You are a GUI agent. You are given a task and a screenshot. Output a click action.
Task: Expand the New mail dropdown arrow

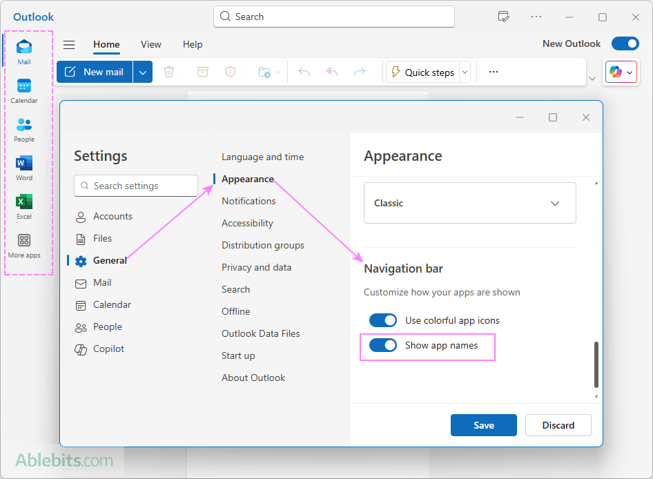[x=143, y=72]
